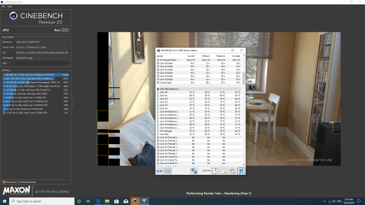This screenshot has height=205, width=365.
Task: Click thermometer icon of CPU Package row
Action: pyautogui.click(x=158, y=131)
